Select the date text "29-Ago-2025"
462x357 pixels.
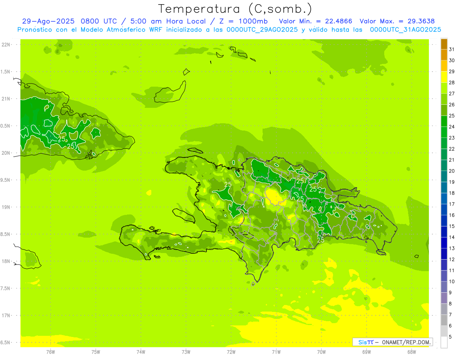[49, 21]
